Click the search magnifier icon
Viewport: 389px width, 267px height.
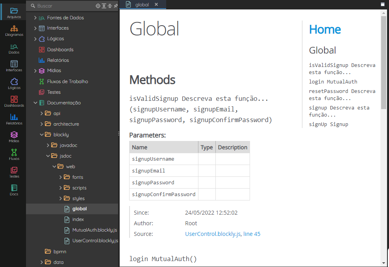pyautogui.click(x=33, y=6)
